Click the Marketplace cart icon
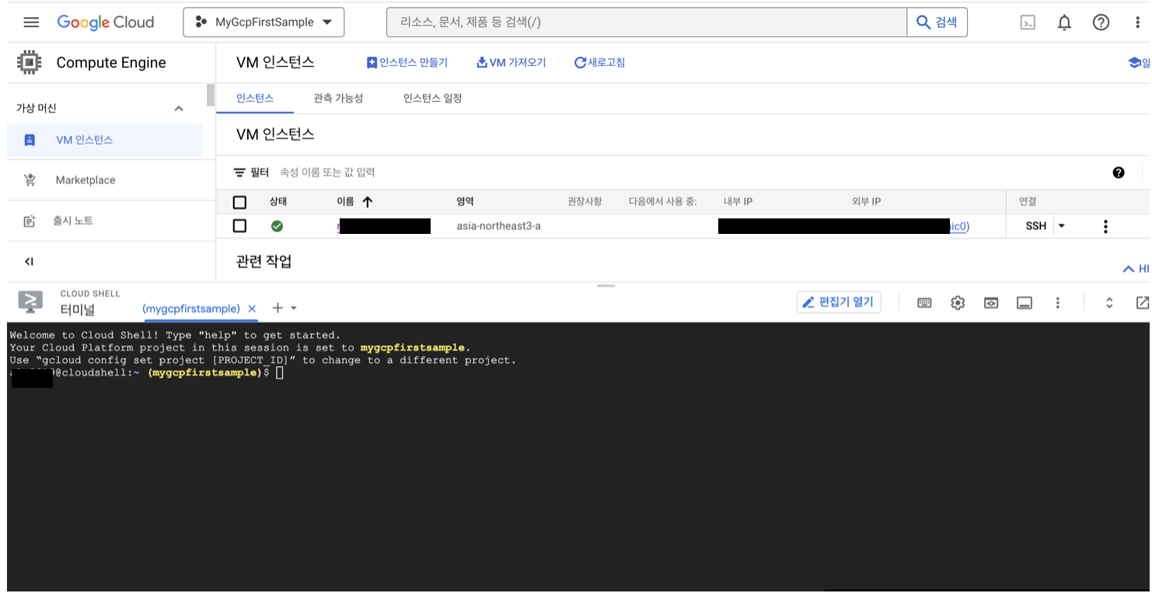 click(x=30, y=180)
